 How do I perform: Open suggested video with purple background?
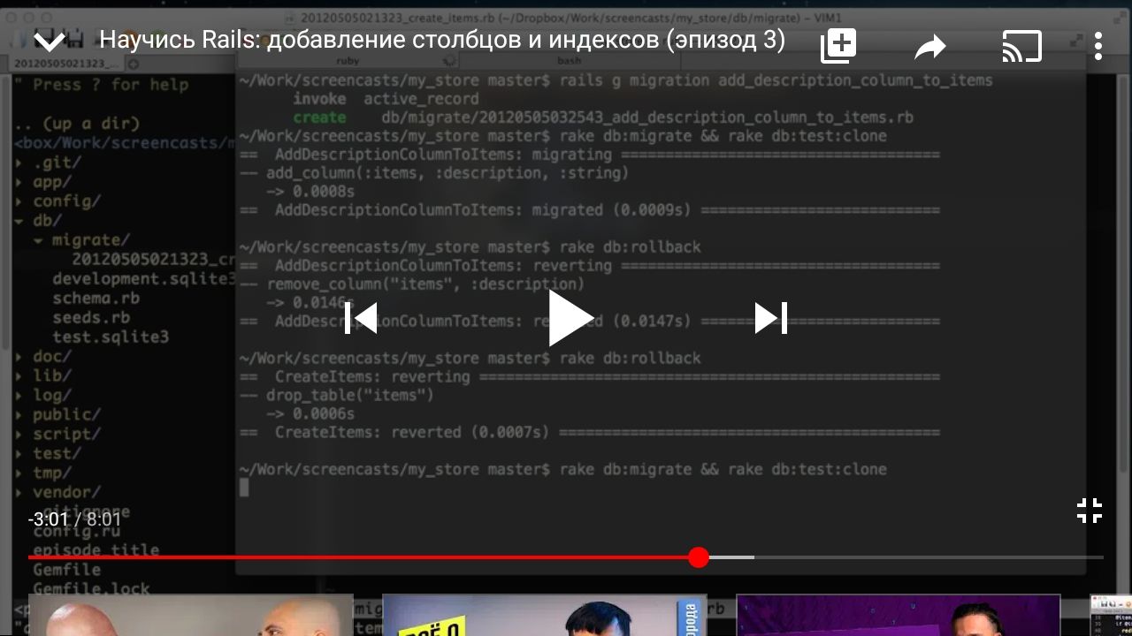pos(898,616)
